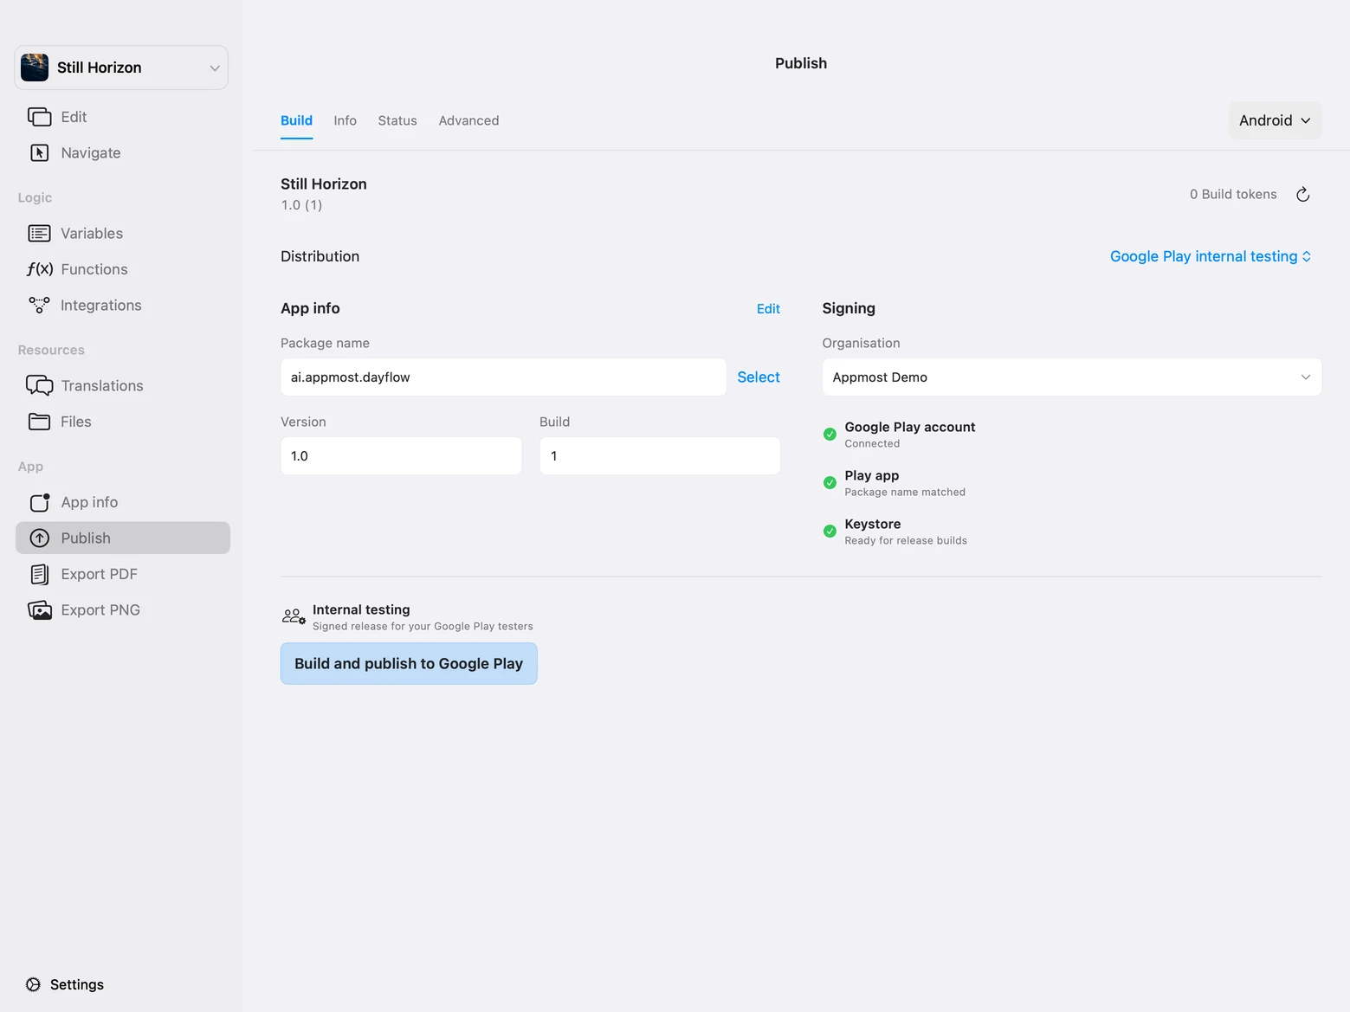Image resolution: width=1350 pixels, height=1012 pixels.
Task: Click the 'Ready for release builds' text
Action: [x=906, y=541]
